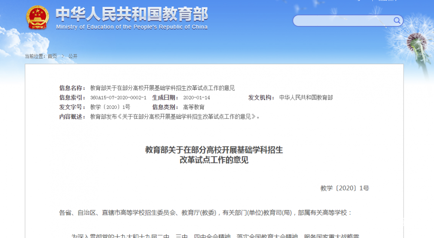Viewport: 434px width, 238px height.
Task: Click right-aligned 教学〔2020〕1号 line
Action: [x=345, y=188]
